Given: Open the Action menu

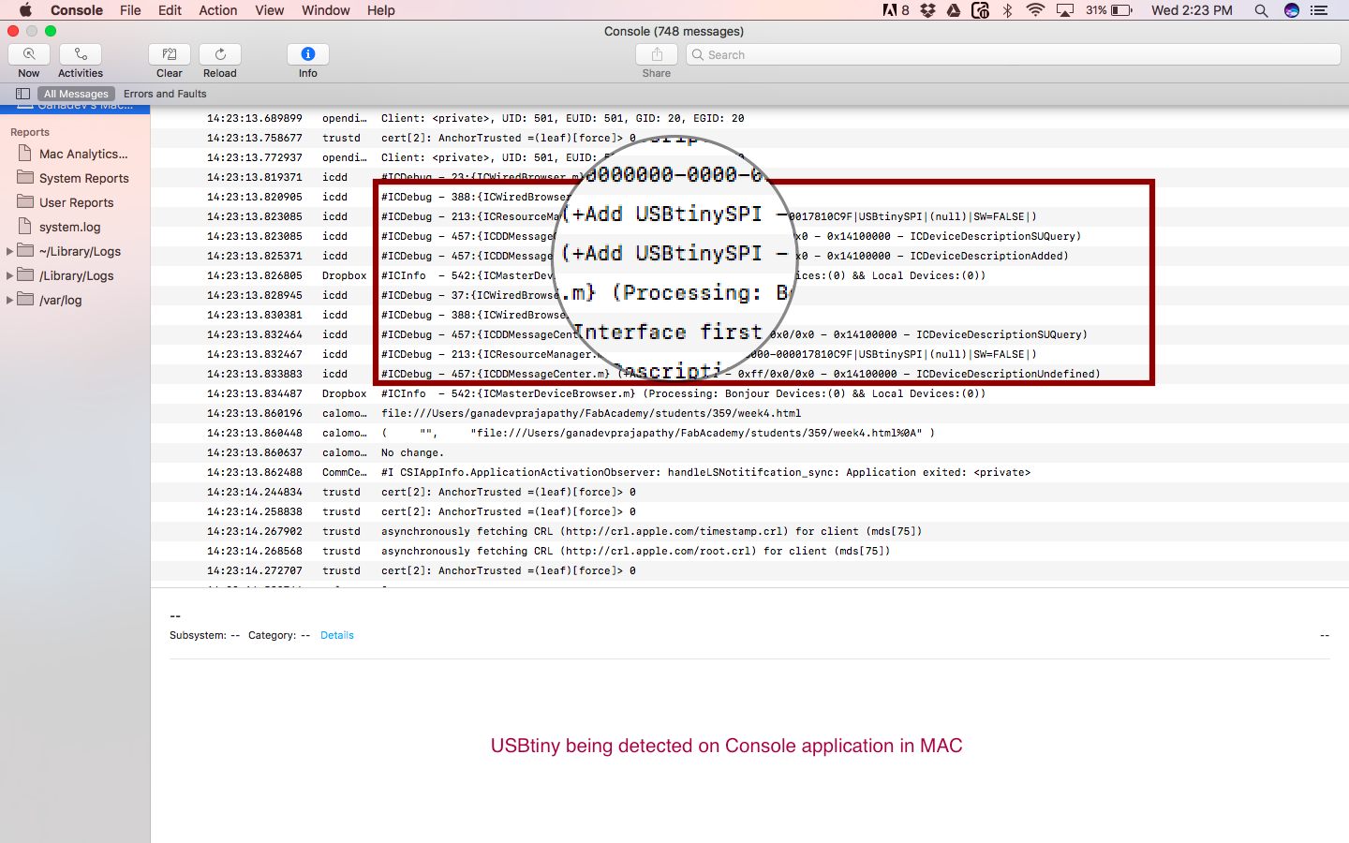Looking at the screenshot, I should [218, 10].
